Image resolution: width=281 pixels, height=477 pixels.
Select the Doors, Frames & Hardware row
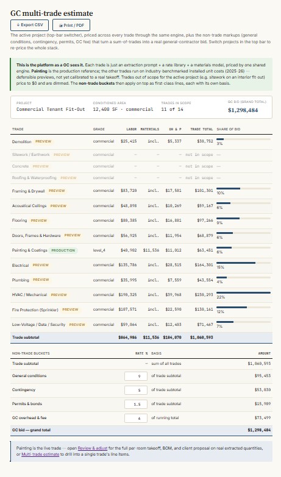point(141,236)
